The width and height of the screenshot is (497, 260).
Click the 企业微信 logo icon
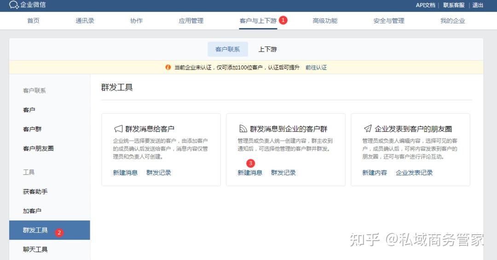[14, 5]
